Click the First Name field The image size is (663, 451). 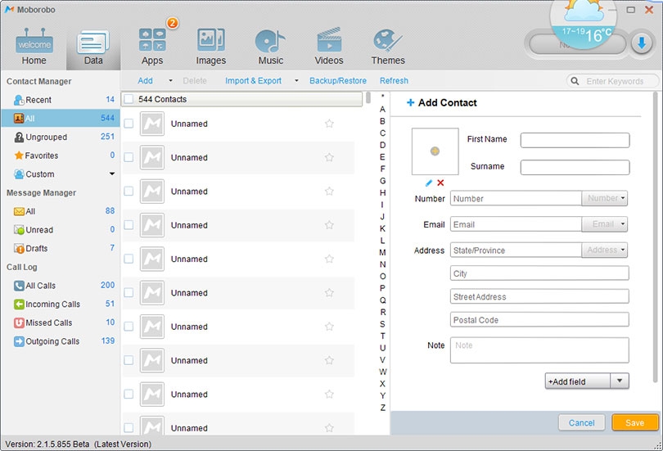click(x=575, y=140)
